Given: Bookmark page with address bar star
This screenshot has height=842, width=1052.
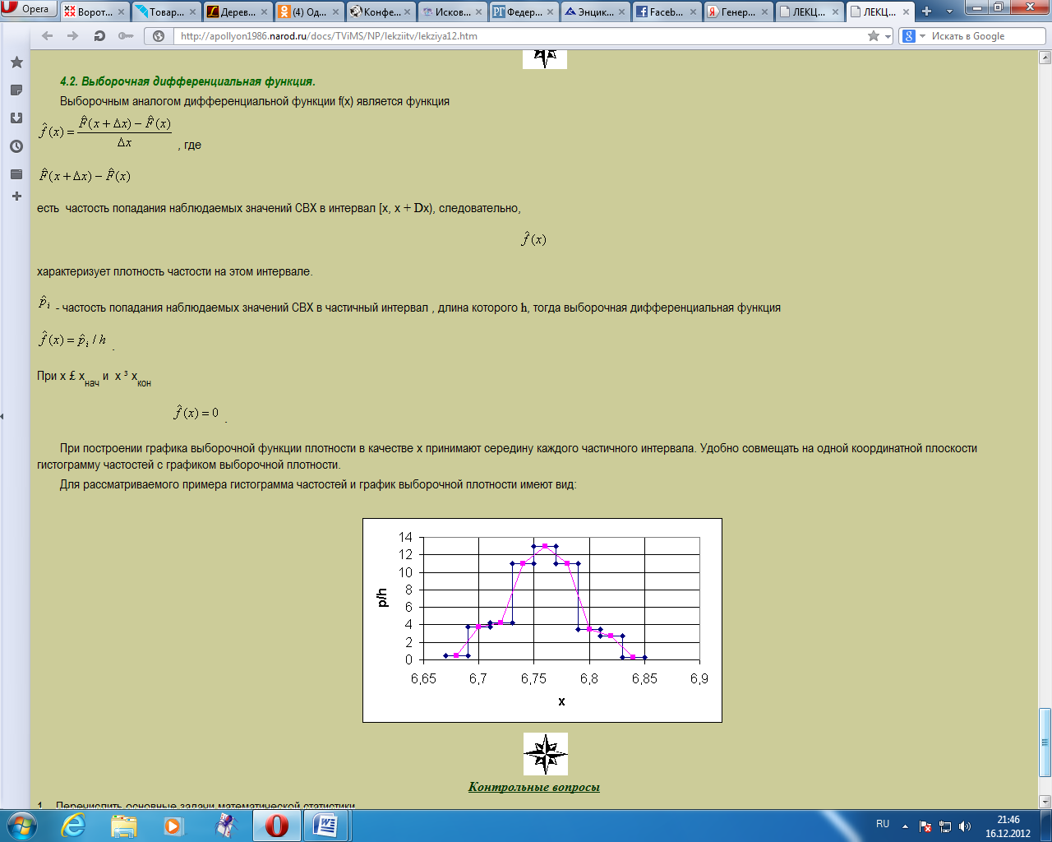Looking at the screenshot, I should tap(874, 36).
